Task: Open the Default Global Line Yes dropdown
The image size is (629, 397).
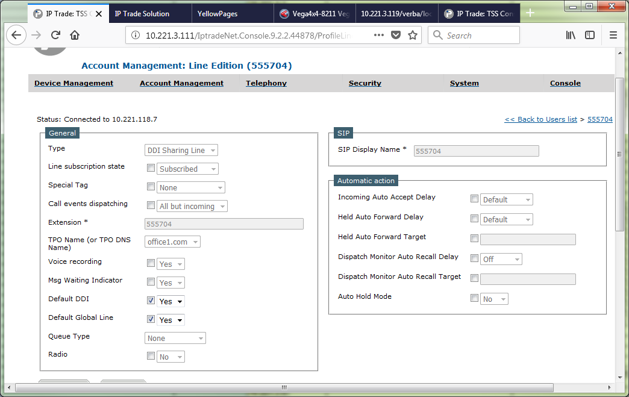Action: tap(171, 320)
